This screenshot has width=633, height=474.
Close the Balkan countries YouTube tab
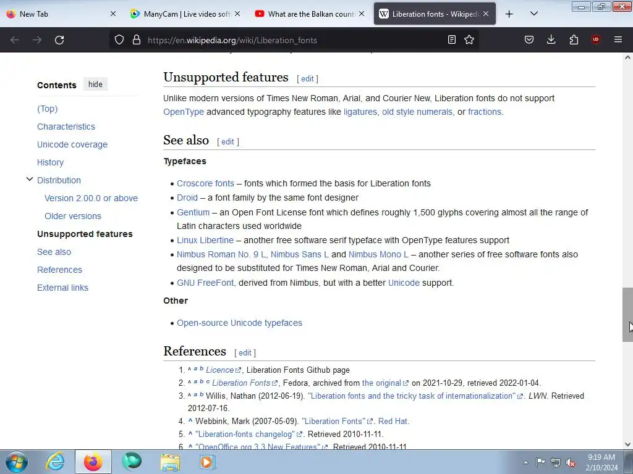tap(362, 14)
